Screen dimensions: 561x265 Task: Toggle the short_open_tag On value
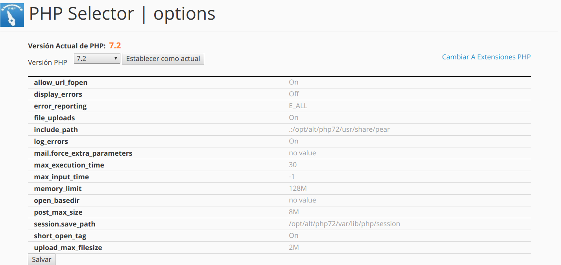coord(293,236)
